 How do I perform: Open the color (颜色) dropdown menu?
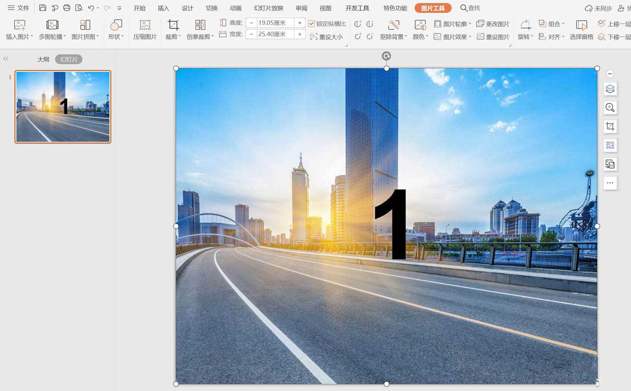(x=420, y=37)
